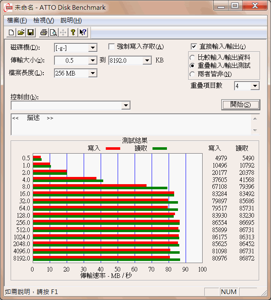271x300 pixels.
Task: Select the 重疊輸入/輸出測試 radio button
Action: point(192,66)
